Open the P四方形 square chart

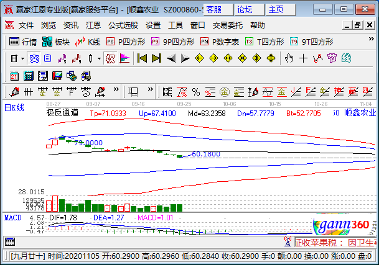126,42
